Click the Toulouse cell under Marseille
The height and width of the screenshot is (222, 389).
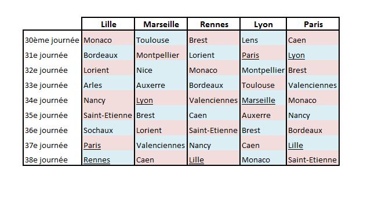click(152, 40)
